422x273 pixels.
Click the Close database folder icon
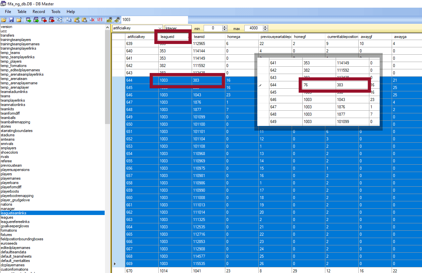point(19,20)
